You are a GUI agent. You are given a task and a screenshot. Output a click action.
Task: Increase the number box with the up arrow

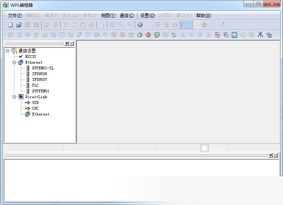tap(196, 23)
